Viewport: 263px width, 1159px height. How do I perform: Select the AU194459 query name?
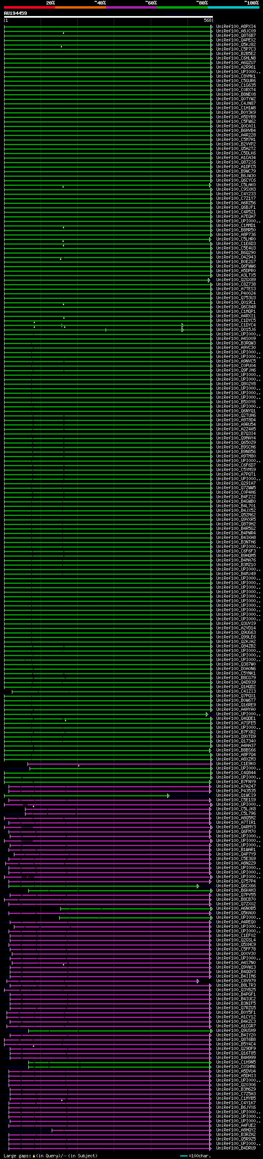coord(15,14)
